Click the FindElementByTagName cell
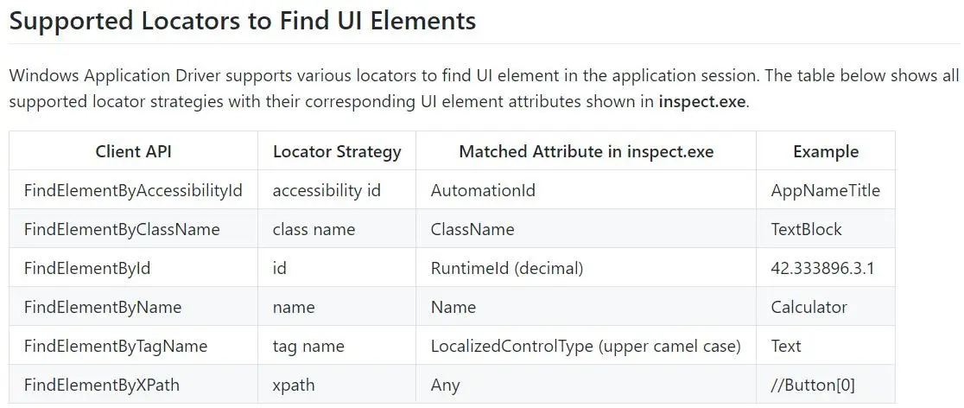This screenshot has width=964, height=408. [x=116, y=346]
